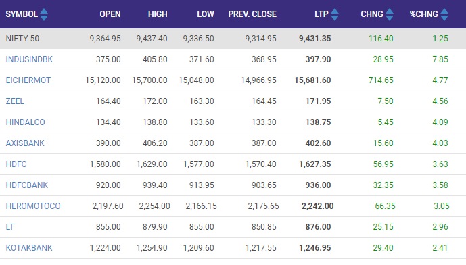Sort by LTP using arrow icon
Viewport: 466px width, 265px height.
pyautogui.click(x=335, y=14)
